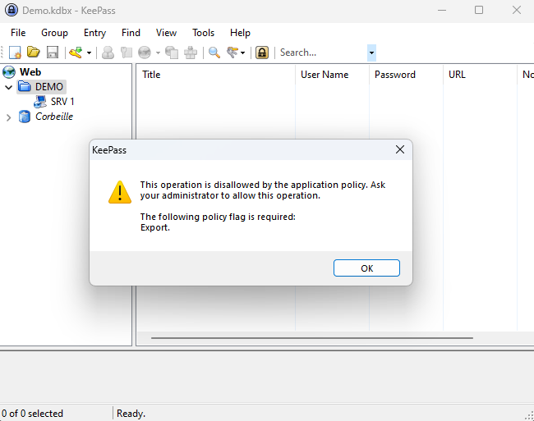Image resolution: width=534 pixels, height=421 pixels.
Task: Click the Save database floppy icon
Action: point(53,53)
